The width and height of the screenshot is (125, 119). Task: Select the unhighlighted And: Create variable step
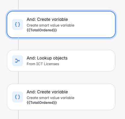click(x=61, y=97)
